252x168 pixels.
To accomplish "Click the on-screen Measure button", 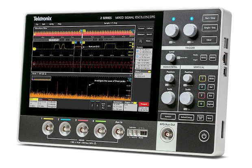I will pyautogui.click(x=141, y=34).
